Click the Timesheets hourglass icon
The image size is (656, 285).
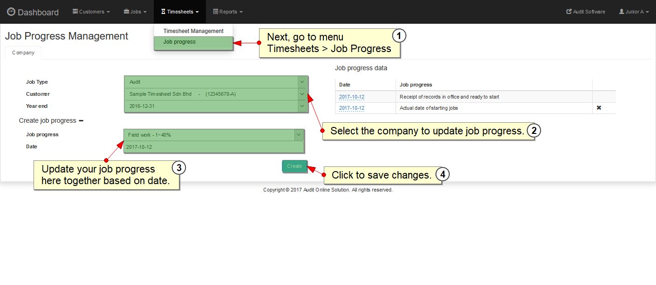pos(163,12)
